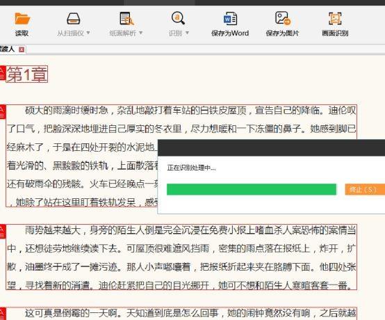Open the 识别 dropdown arrow
This screenshot has height=320, width=385.
coord(187,33)
